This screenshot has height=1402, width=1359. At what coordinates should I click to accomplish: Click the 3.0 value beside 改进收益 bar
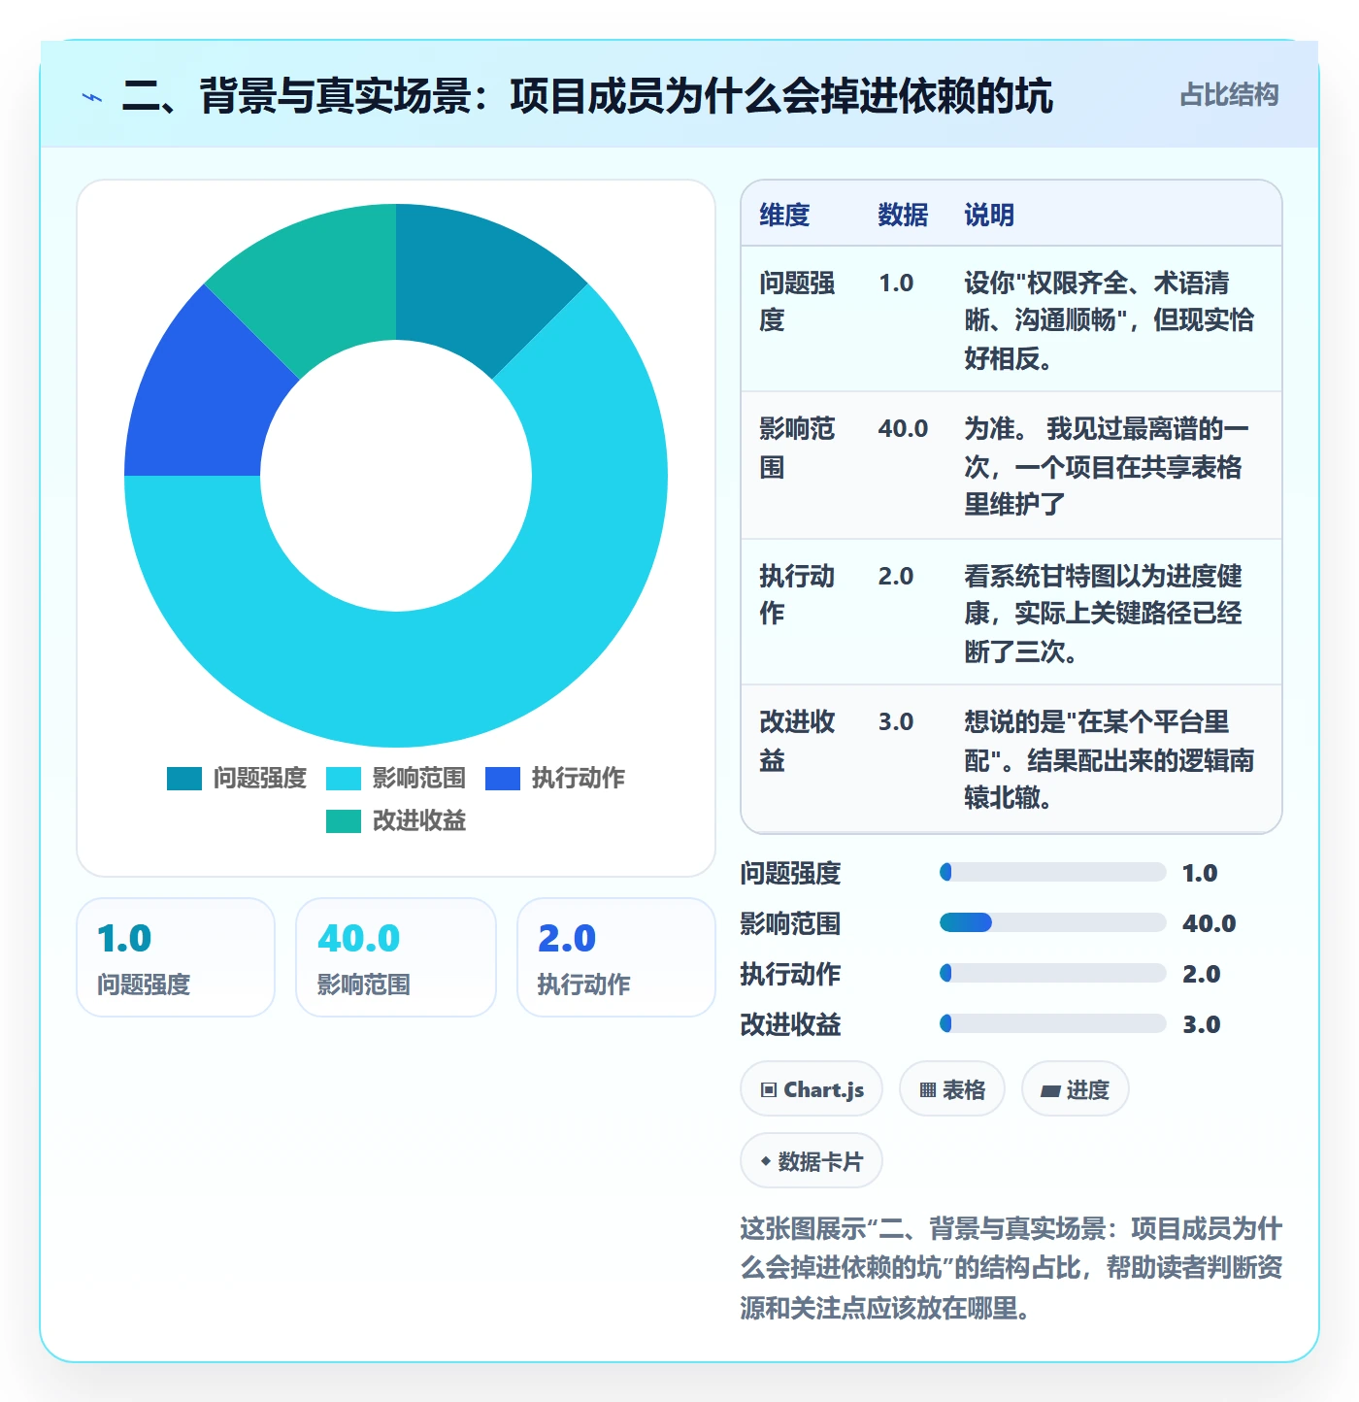pos(1201,1024)
